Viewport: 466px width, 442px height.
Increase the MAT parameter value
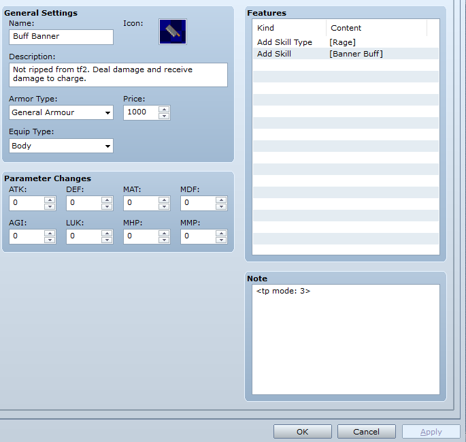[164, 200]
